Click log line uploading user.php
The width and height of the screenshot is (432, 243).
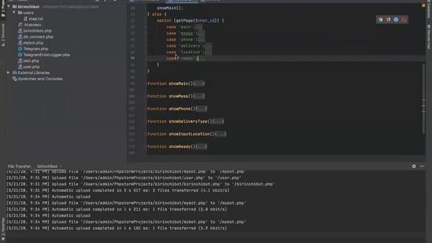point(124,178)
